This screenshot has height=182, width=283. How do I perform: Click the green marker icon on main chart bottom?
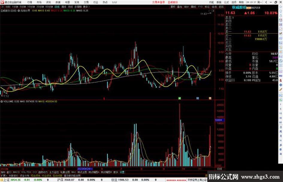pos(179,98)
